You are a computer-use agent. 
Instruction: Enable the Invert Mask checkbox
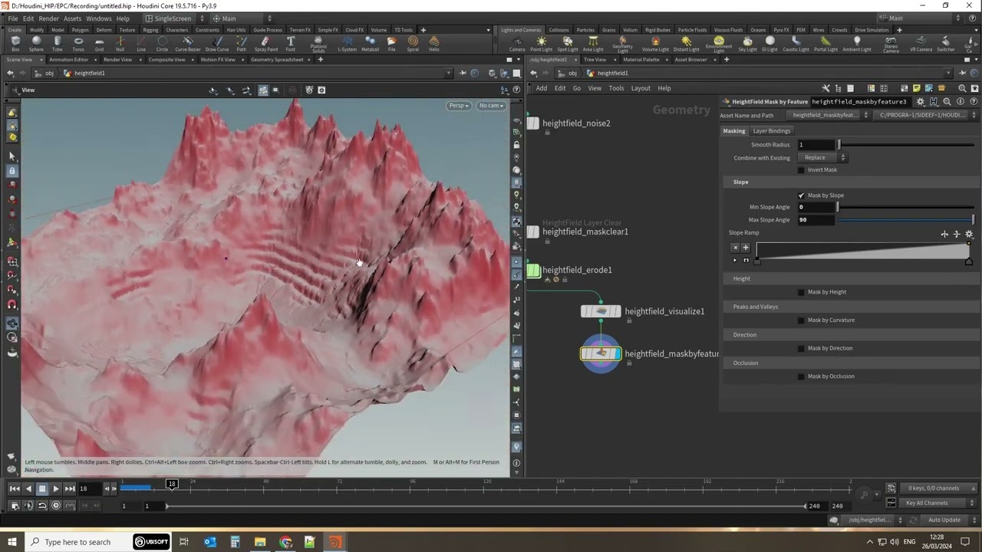(x=801, y=169)
